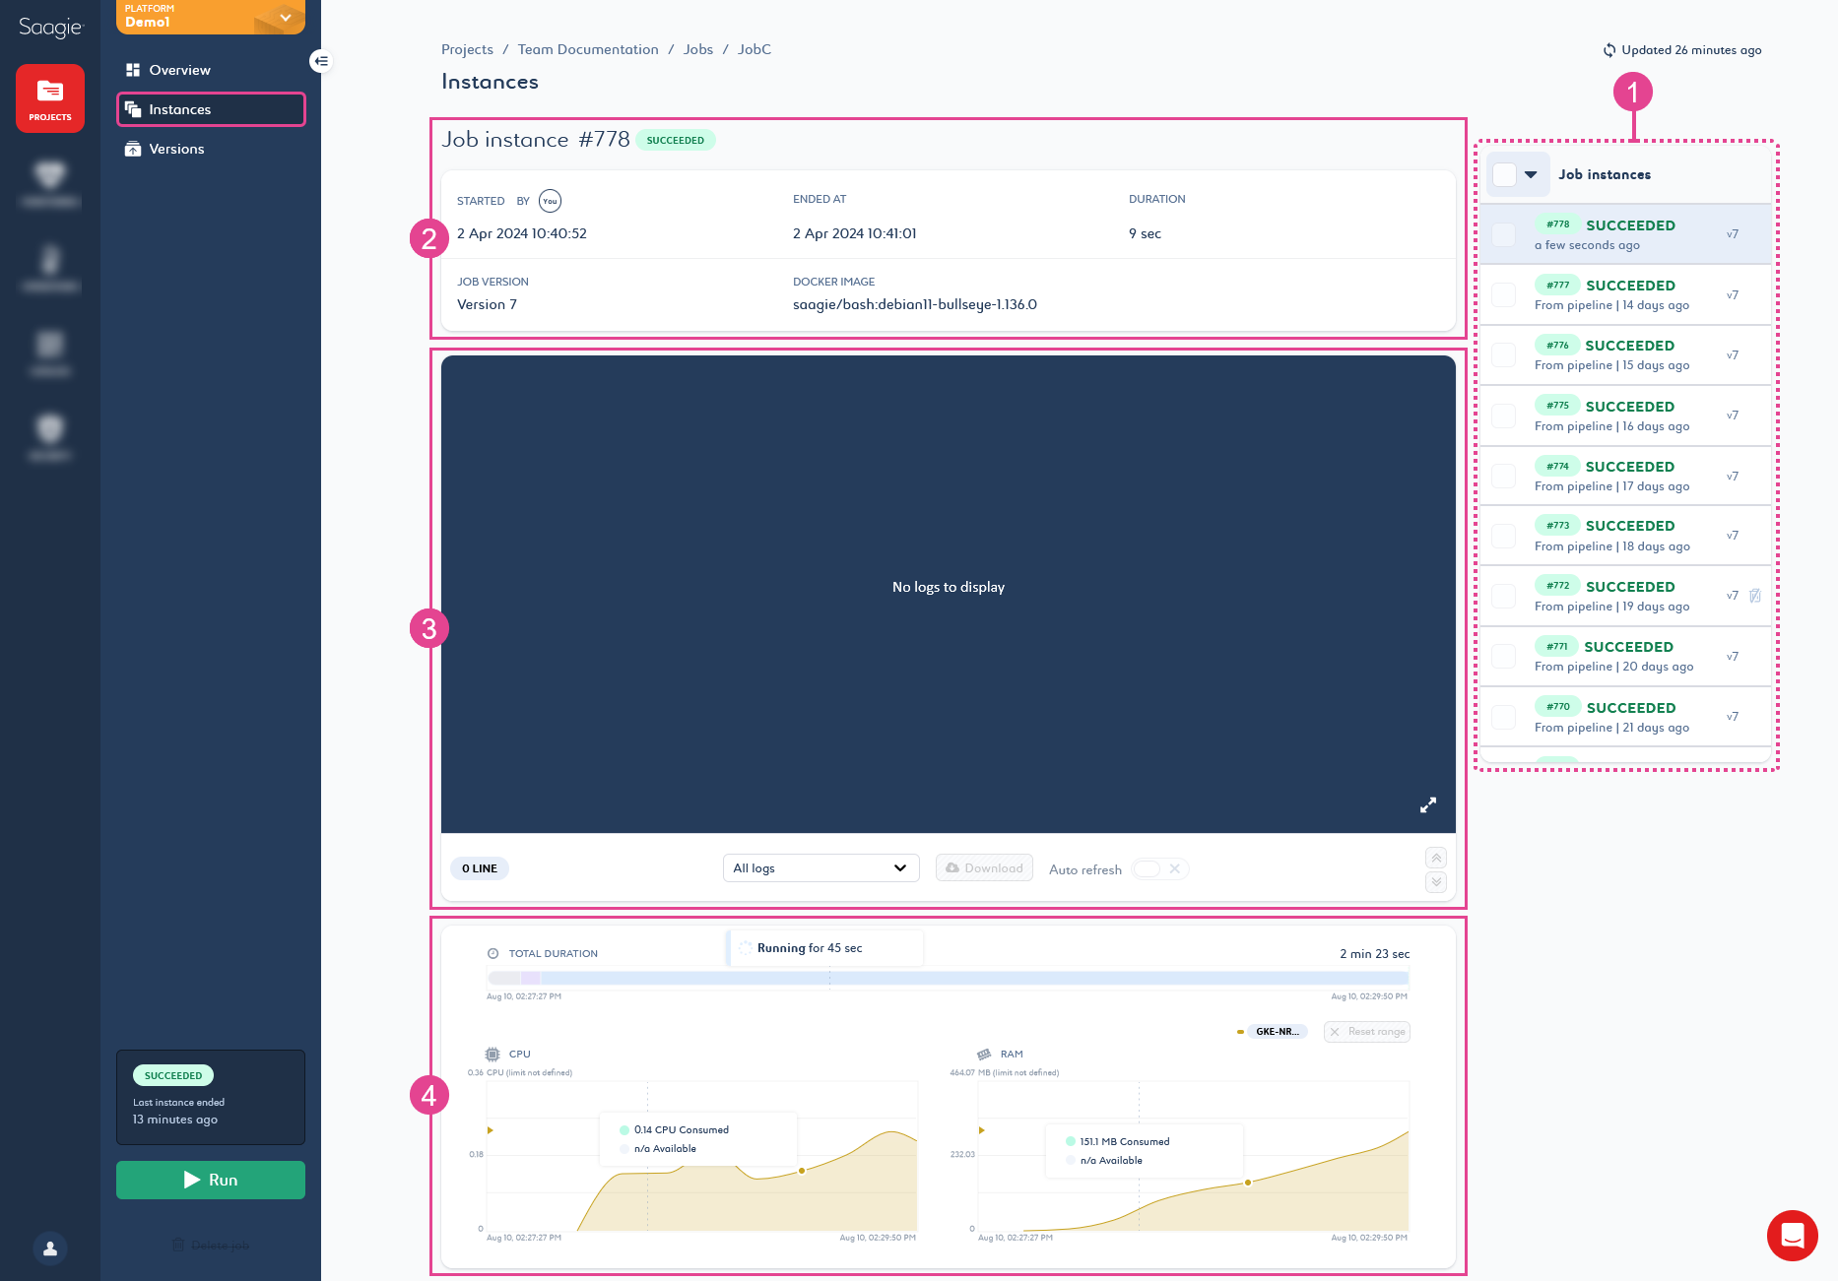Check the box for instance #773
Viewport: 1838px width, 1281px height.
[1504, 536]
